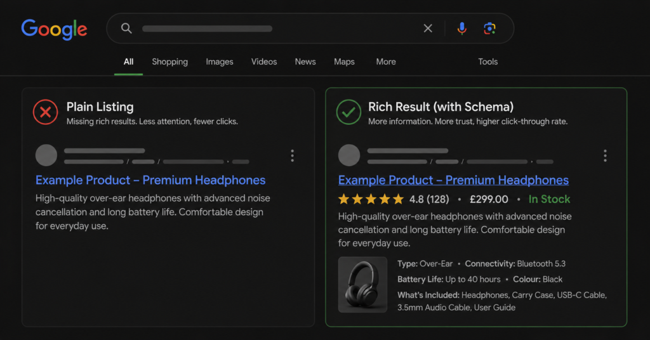Click the Google logo

pyautogui.click(x=55, y=29)
